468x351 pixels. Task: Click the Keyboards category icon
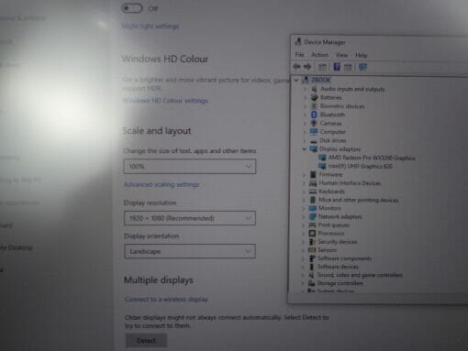point(313,192)
